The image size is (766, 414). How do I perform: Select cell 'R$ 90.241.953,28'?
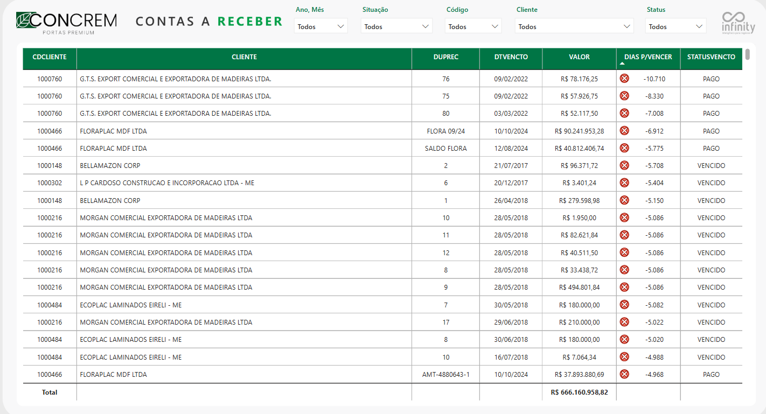(x=579, y=131)
